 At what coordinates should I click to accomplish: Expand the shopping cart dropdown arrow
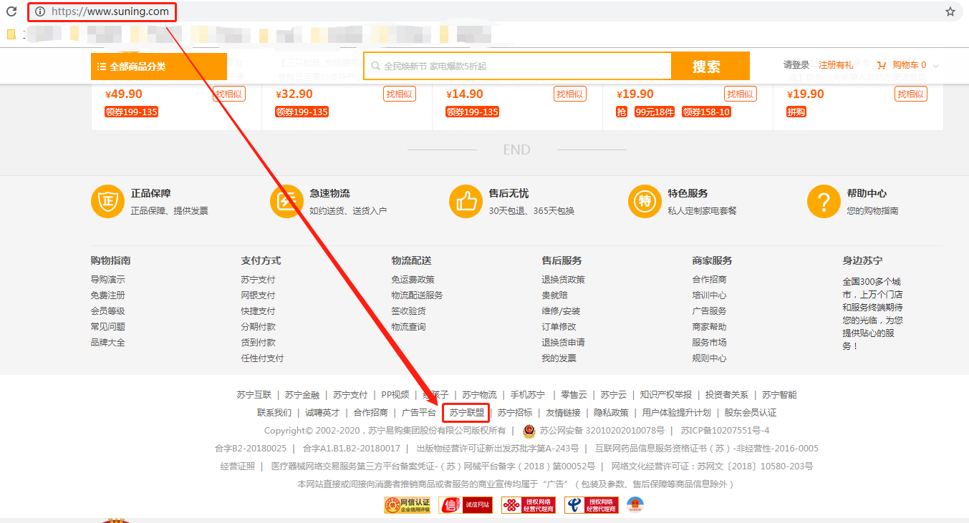935,66
